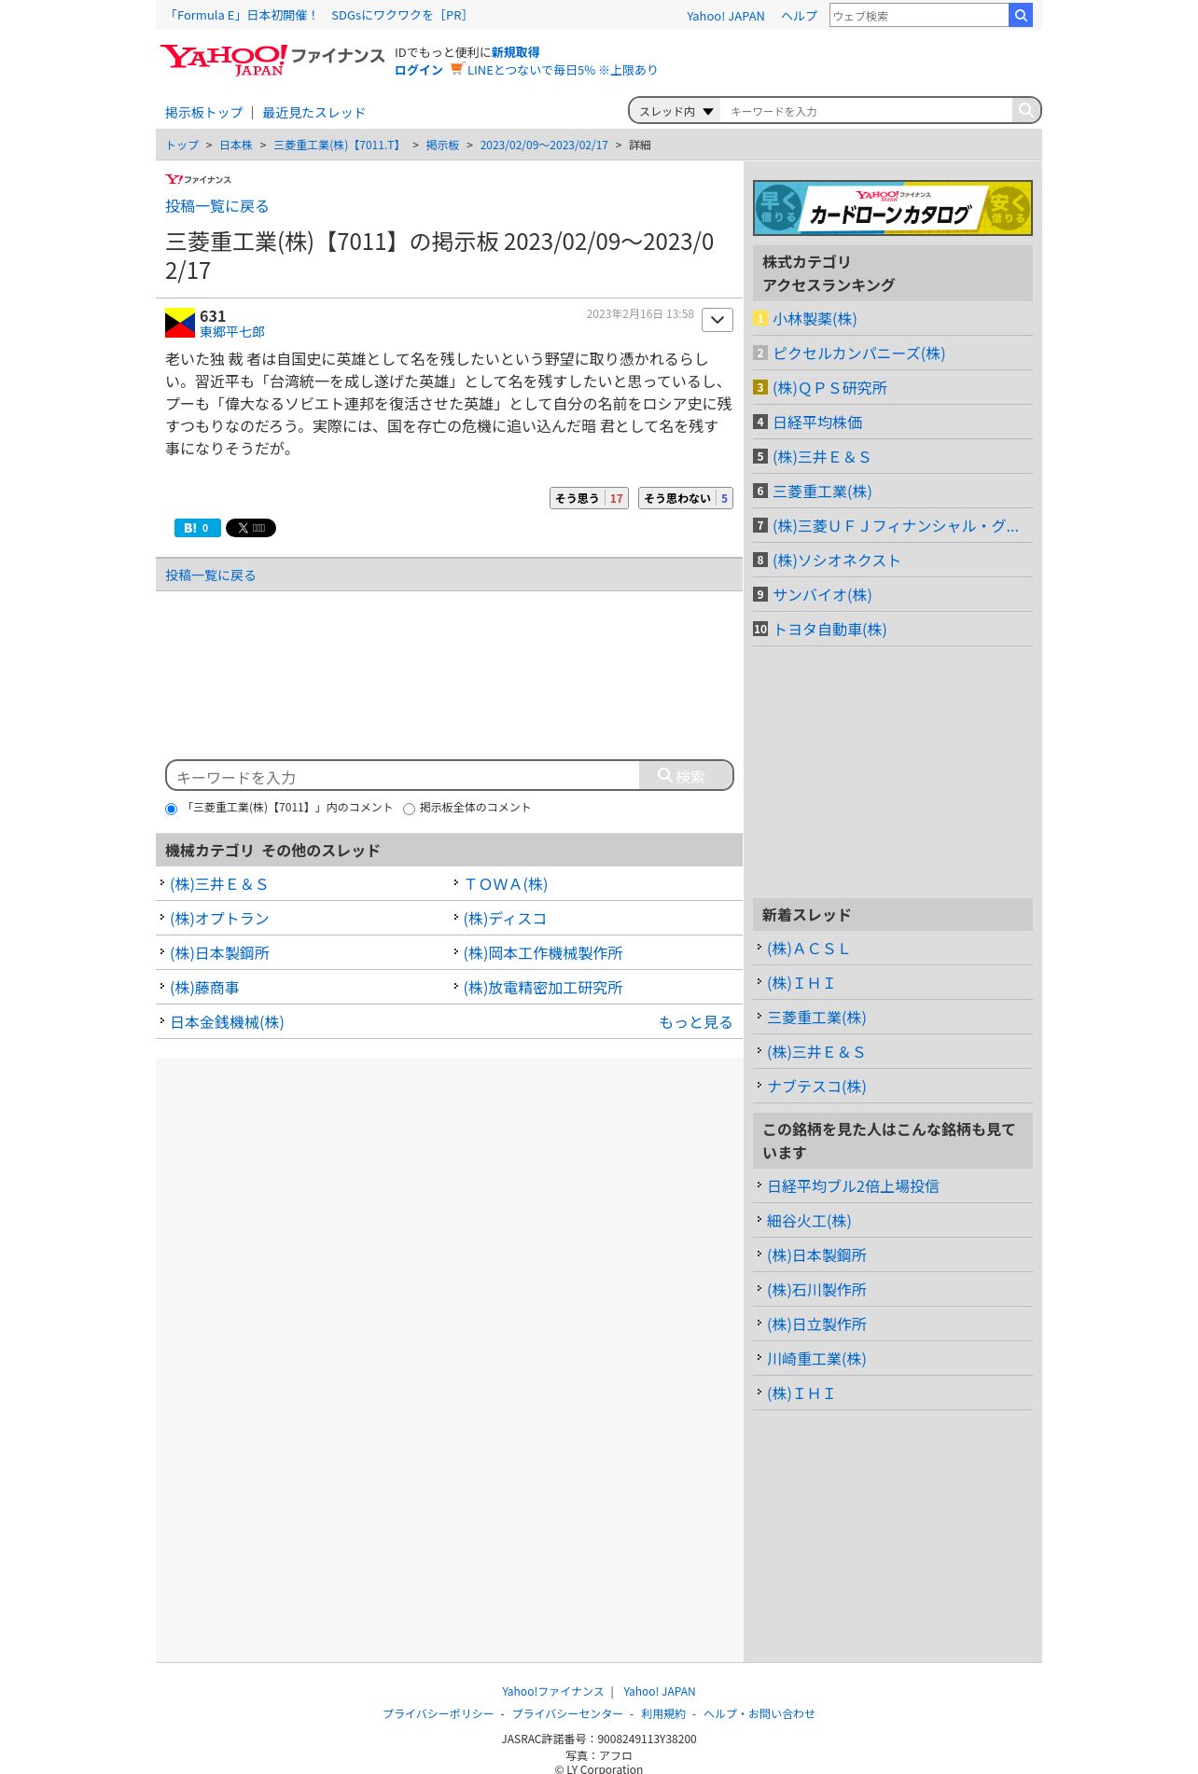Open the post options chevron menu
Image resolution: width=1198 pixels, height=1774 pixels.
(717, 320)
